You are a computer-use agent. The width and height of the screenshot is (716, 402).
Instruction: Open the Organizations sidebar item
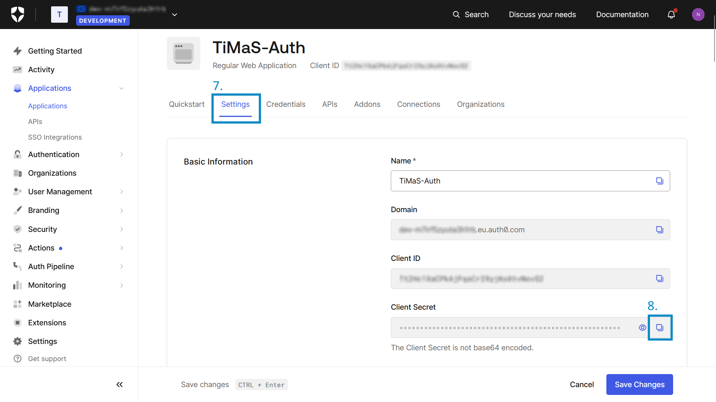52,173
